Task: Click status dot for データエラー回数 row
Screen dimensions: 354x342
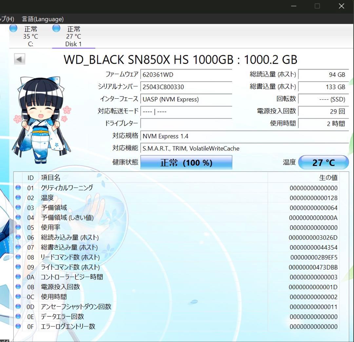Action: [18, 316]
